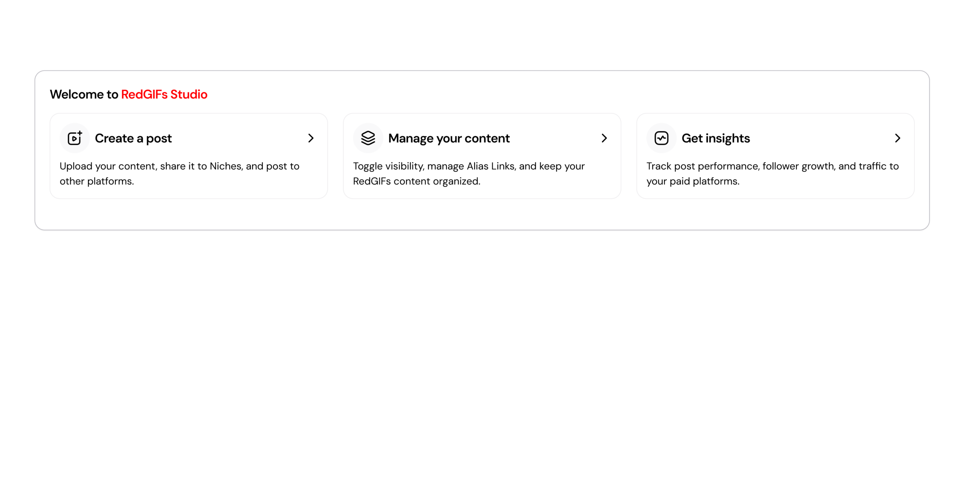Open the Create a post chevron arrow
965x482 pixels.
[x=311, y=138]
